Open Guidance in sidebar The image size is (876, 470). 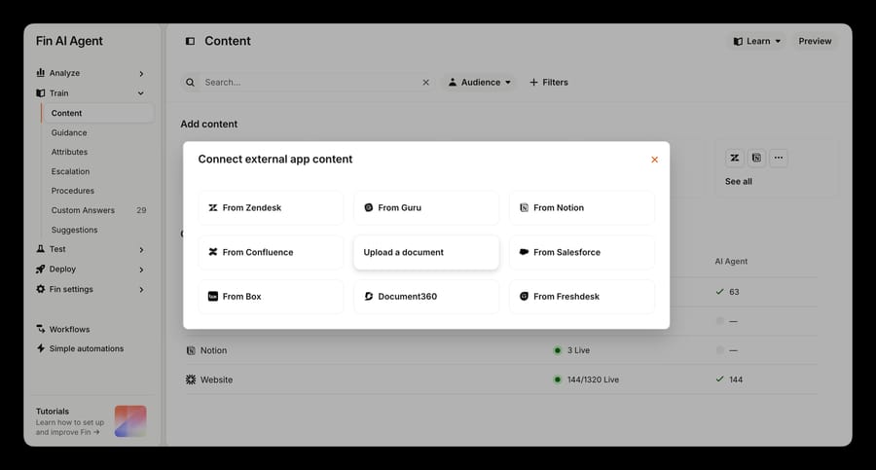coord(69,132)
